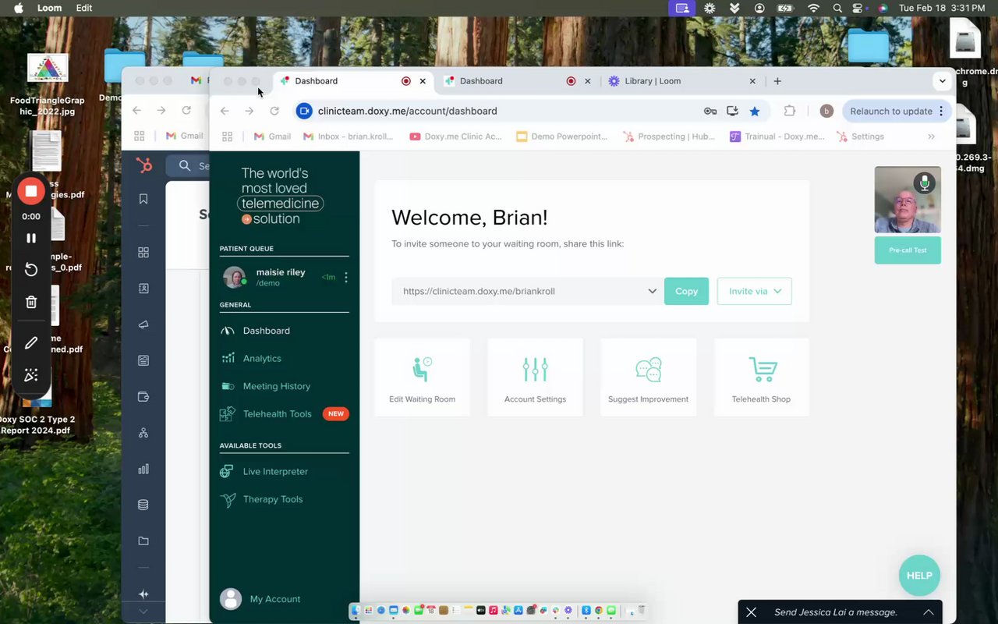Click the address bar URL

coord(407,111)
